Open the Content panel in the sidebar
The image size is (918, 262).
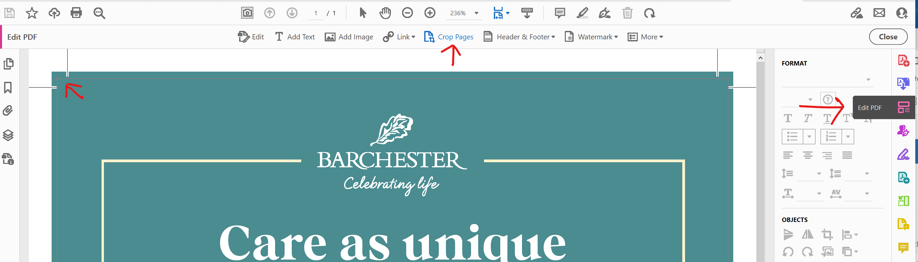point(8,159)
